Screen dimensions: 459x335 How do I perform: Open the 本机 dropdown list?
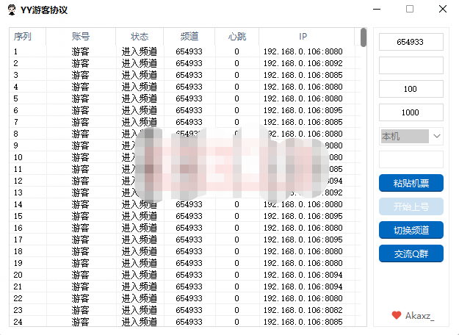pyautogui.click(x=436, y=136)
